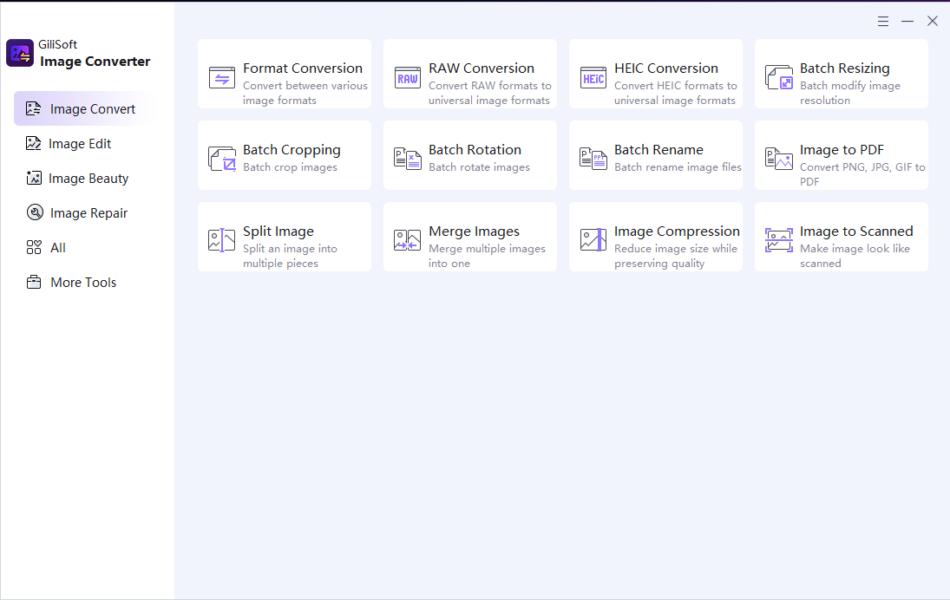Click the Batch Rename icon
This screenshot has height=600, width=950.
[593, 159]
